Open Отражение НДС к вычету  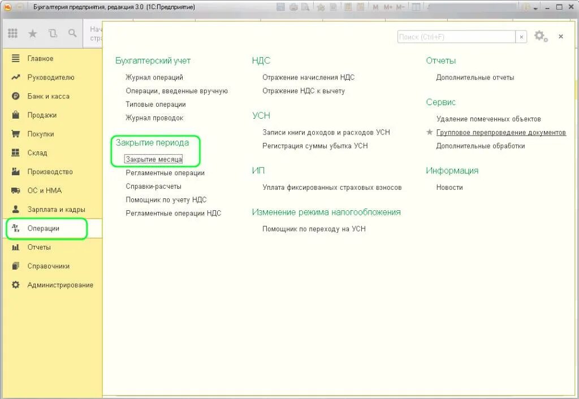tap(304, 91)
